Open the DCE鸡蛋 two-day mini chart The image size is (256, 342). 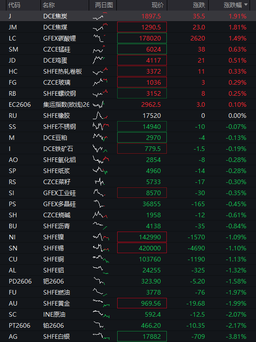point(99,60)
